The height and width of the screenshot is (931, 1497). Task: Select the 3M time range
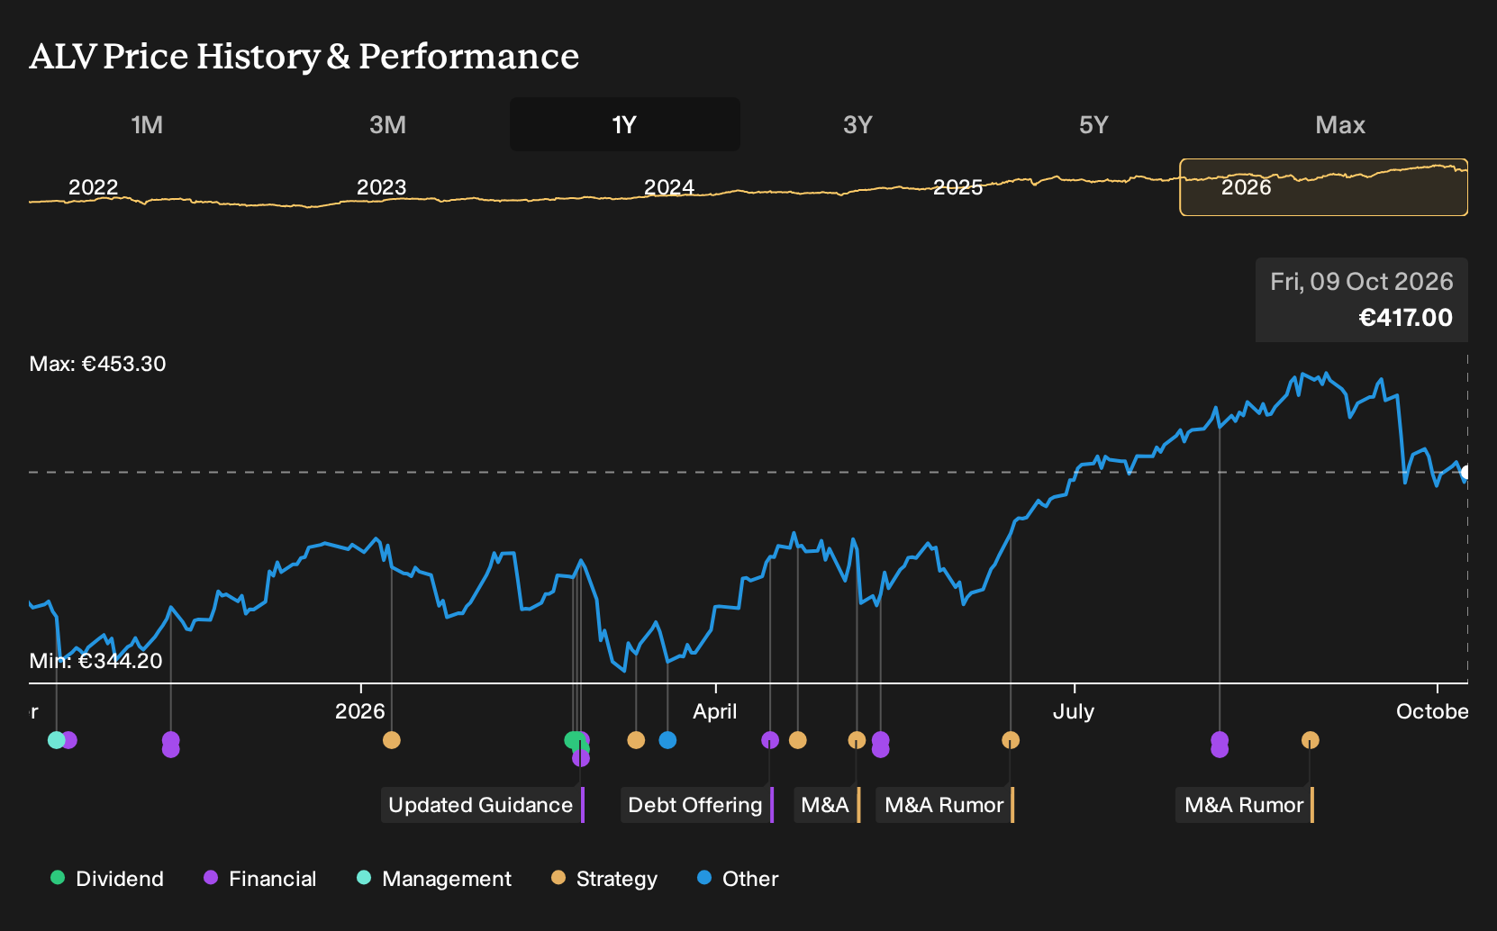click(x=387, y=124)
